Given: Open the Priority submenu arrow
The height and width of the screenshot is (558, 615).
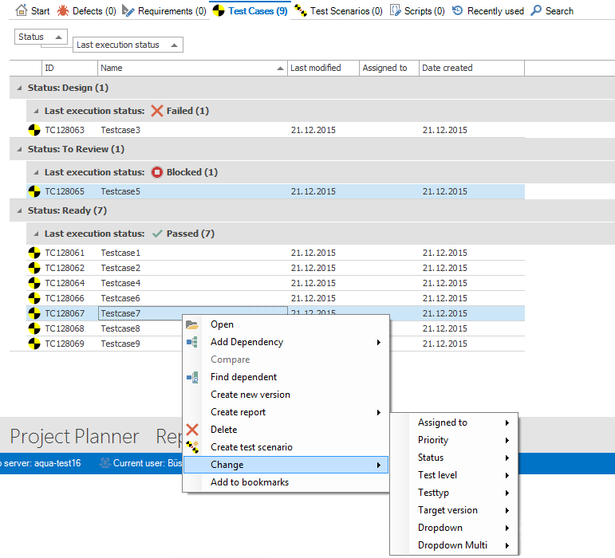Looking at the screenshot, I should tap(507, 440).
